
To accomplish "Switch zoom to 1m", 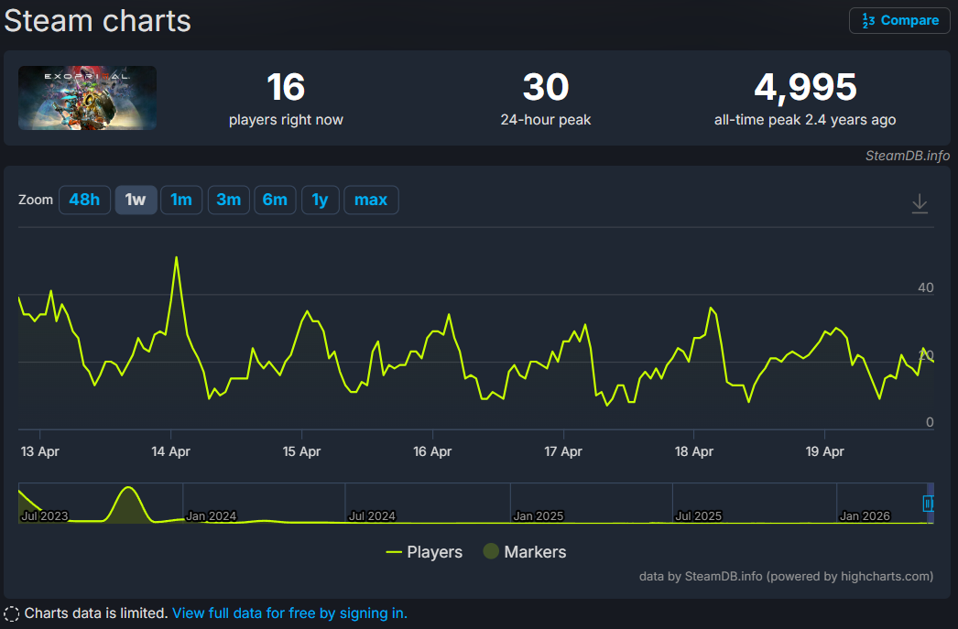I will point(181,200).
